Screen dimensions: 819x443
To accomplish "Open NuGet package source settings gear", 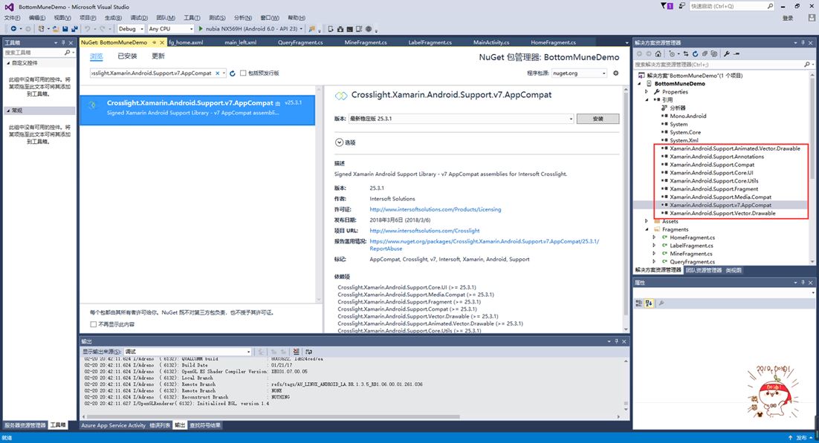I will [x=616, y=73].
